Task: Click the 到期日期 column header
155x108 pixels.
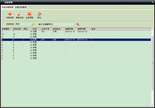Action: pyautogui.click(x=71, y=29)
